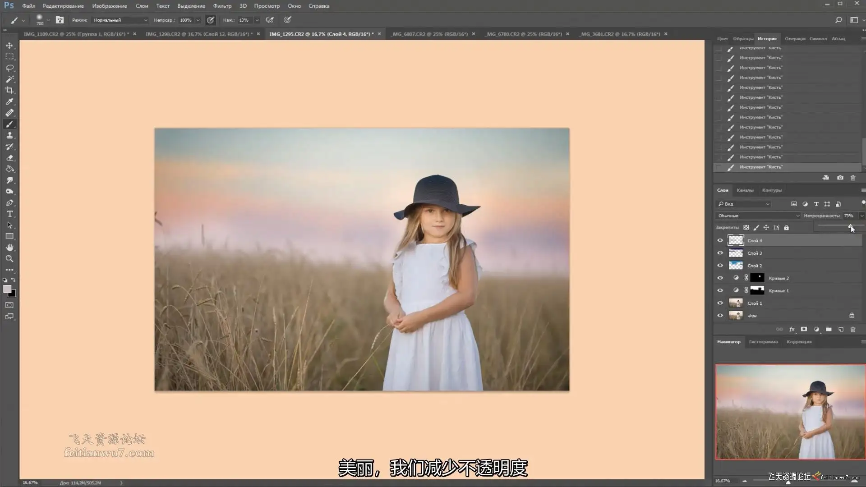Select the Magic Wand tool
This screenshot has height=487, width=866.
click(9, 79)
